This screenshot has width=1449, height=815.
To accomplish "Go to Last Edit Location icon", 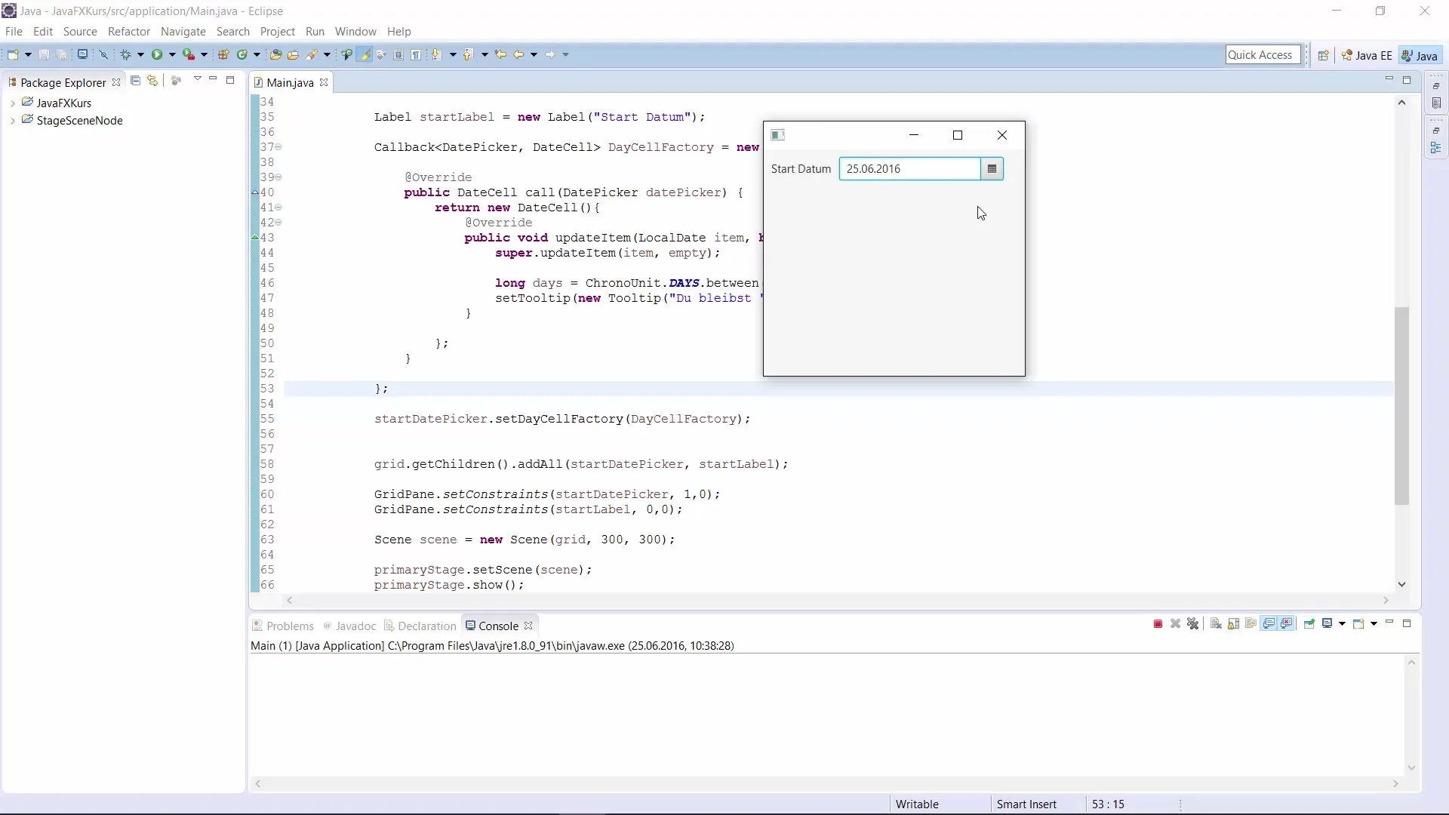I will point(500,54).
